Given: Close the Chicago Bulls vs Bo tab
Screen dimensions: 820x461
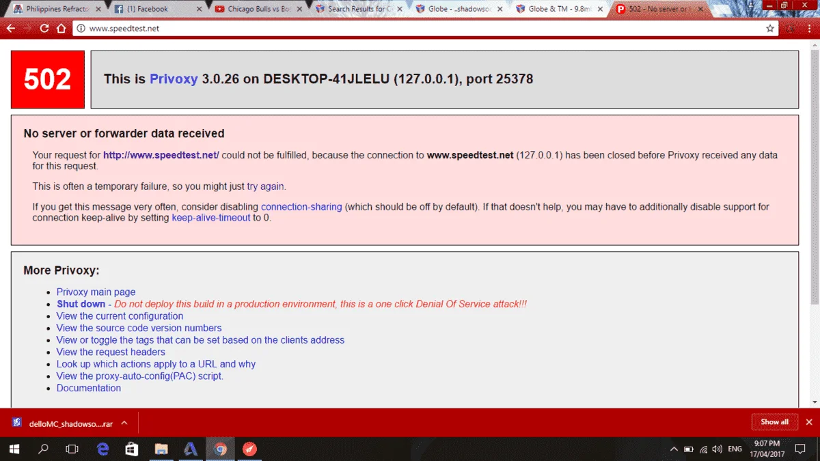Looking at the screenshot, I should click(x=299, y=10).
